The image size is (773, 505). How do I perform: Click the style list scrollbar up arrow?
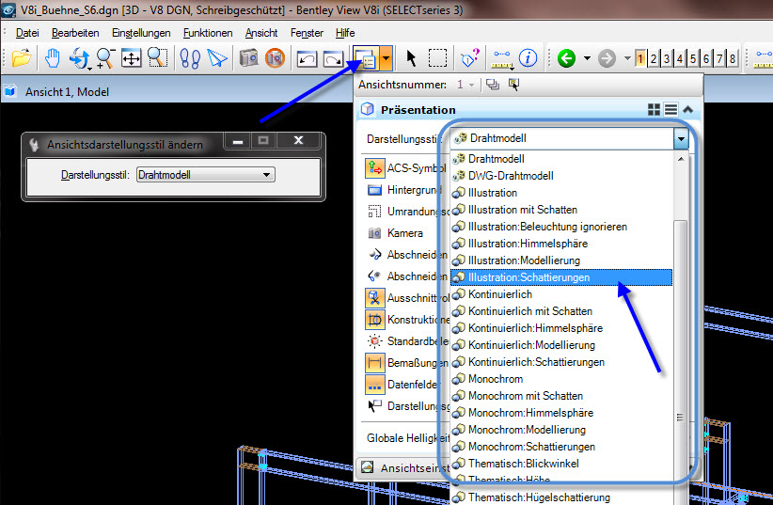coord(681,159)
